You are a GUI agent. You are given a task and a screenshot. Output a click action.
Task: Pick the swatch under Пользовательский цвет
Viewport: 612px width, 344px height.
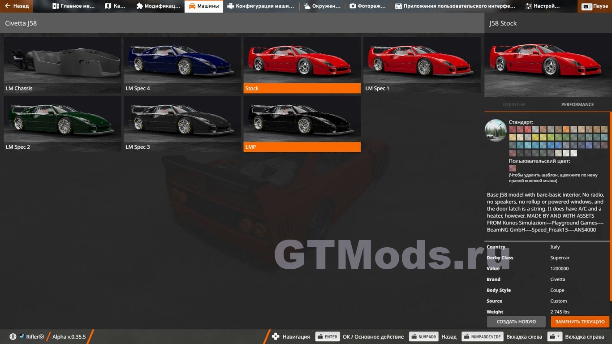click(512, 168)
